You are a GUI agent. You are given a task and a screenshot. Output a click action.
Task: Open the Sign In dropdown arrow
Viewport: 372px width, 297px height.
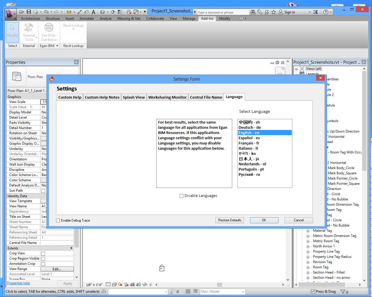click(310, 12)
